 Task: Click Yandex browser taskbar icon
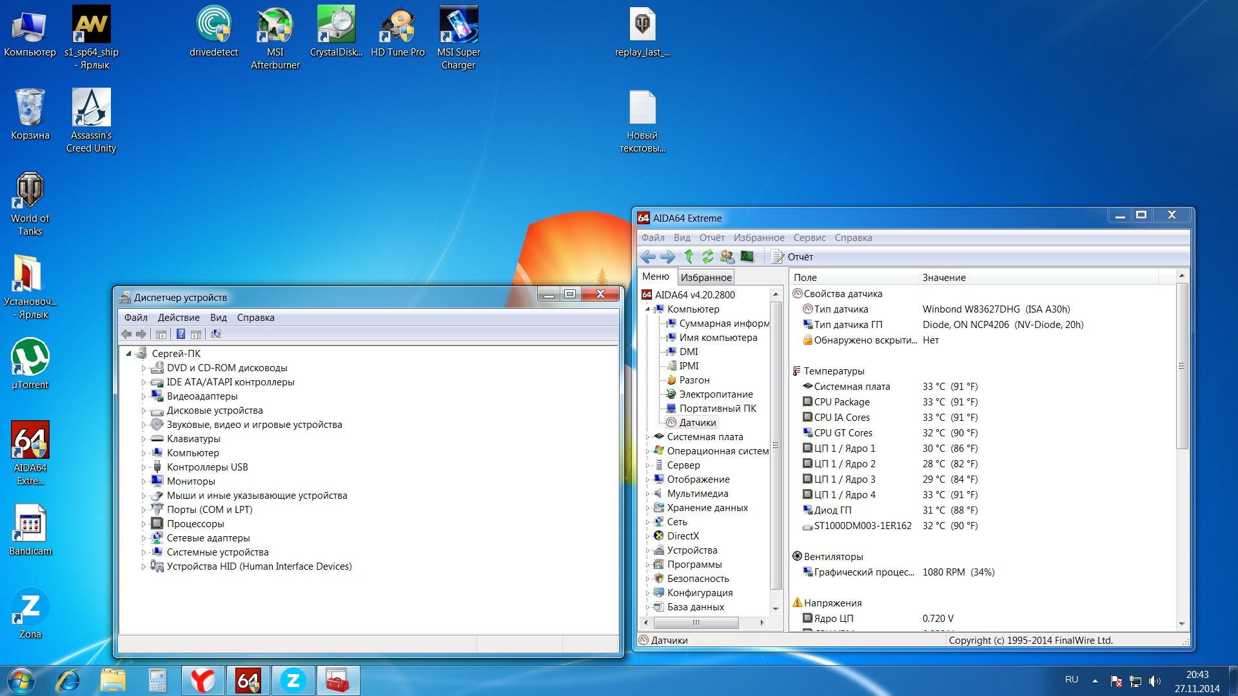(x=202, y=681)
